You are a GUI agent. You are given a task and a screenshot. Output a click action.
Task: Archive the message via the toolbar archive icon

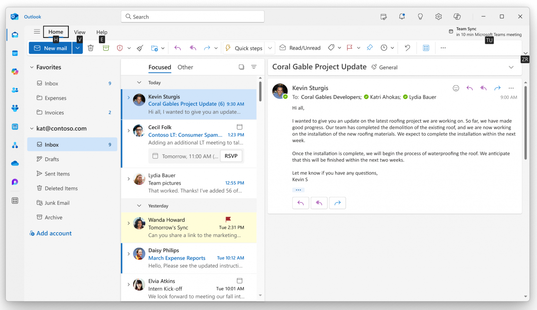[x=106, y=48]
